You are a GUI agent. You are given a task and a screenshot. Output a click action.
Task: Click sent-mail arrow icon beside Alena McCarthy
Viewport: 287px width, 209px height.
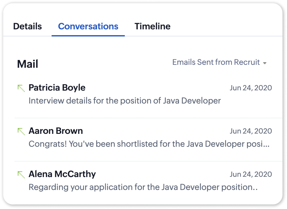21,174
